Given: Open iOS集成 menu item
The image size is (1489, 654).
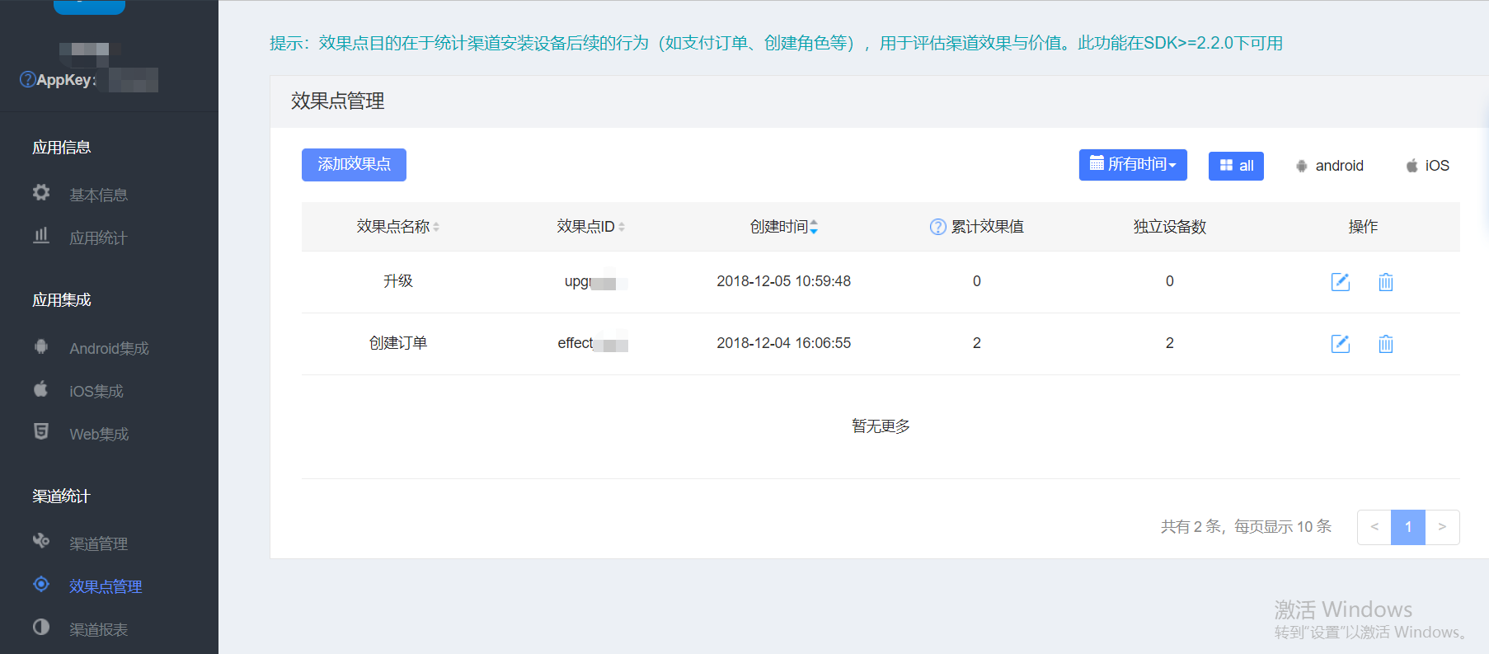Looking at the screenshot, I should [96, 392].
